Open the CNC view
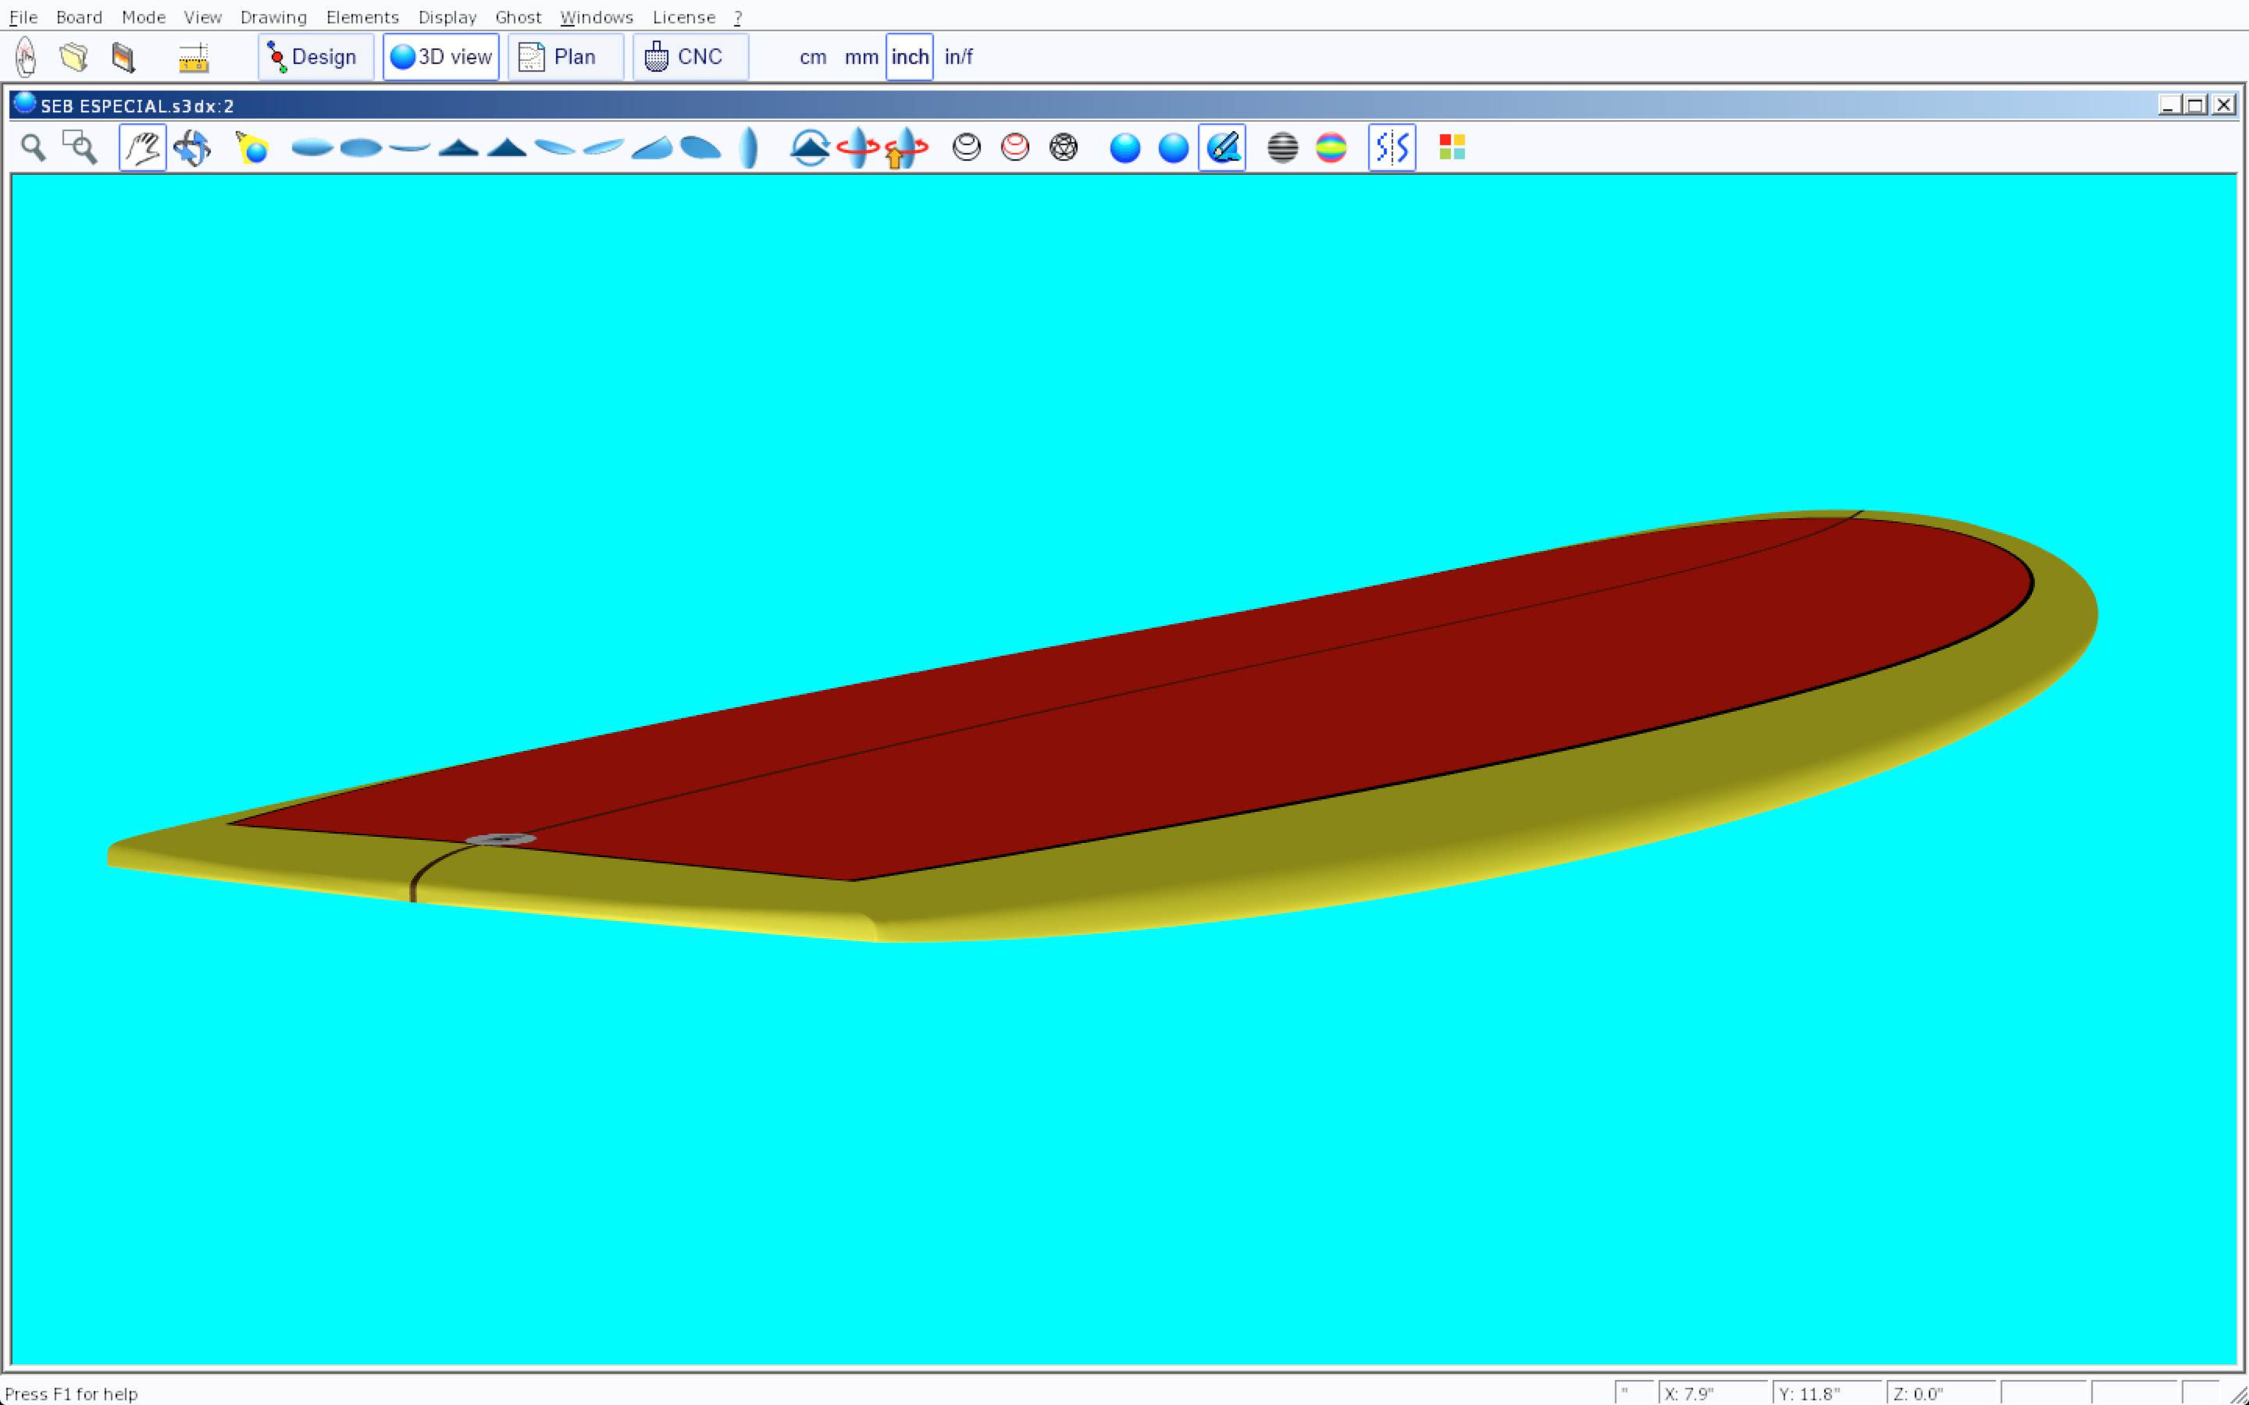The width and height of the screenshot is (2249, 1405). [690, 58]
